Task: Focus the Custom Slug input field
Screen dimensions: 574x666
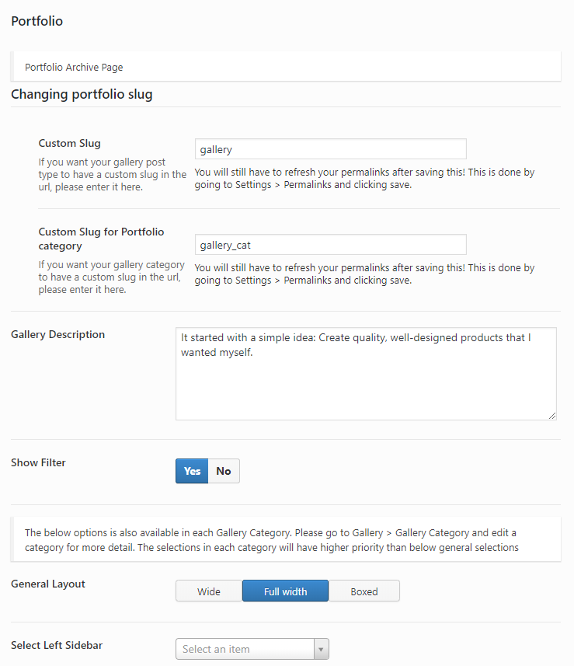Action: [x=331, y=149]
